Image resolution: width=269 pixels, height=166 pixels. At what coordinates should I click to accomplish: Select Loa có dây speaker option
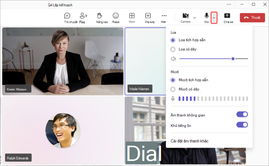point(173,49)
